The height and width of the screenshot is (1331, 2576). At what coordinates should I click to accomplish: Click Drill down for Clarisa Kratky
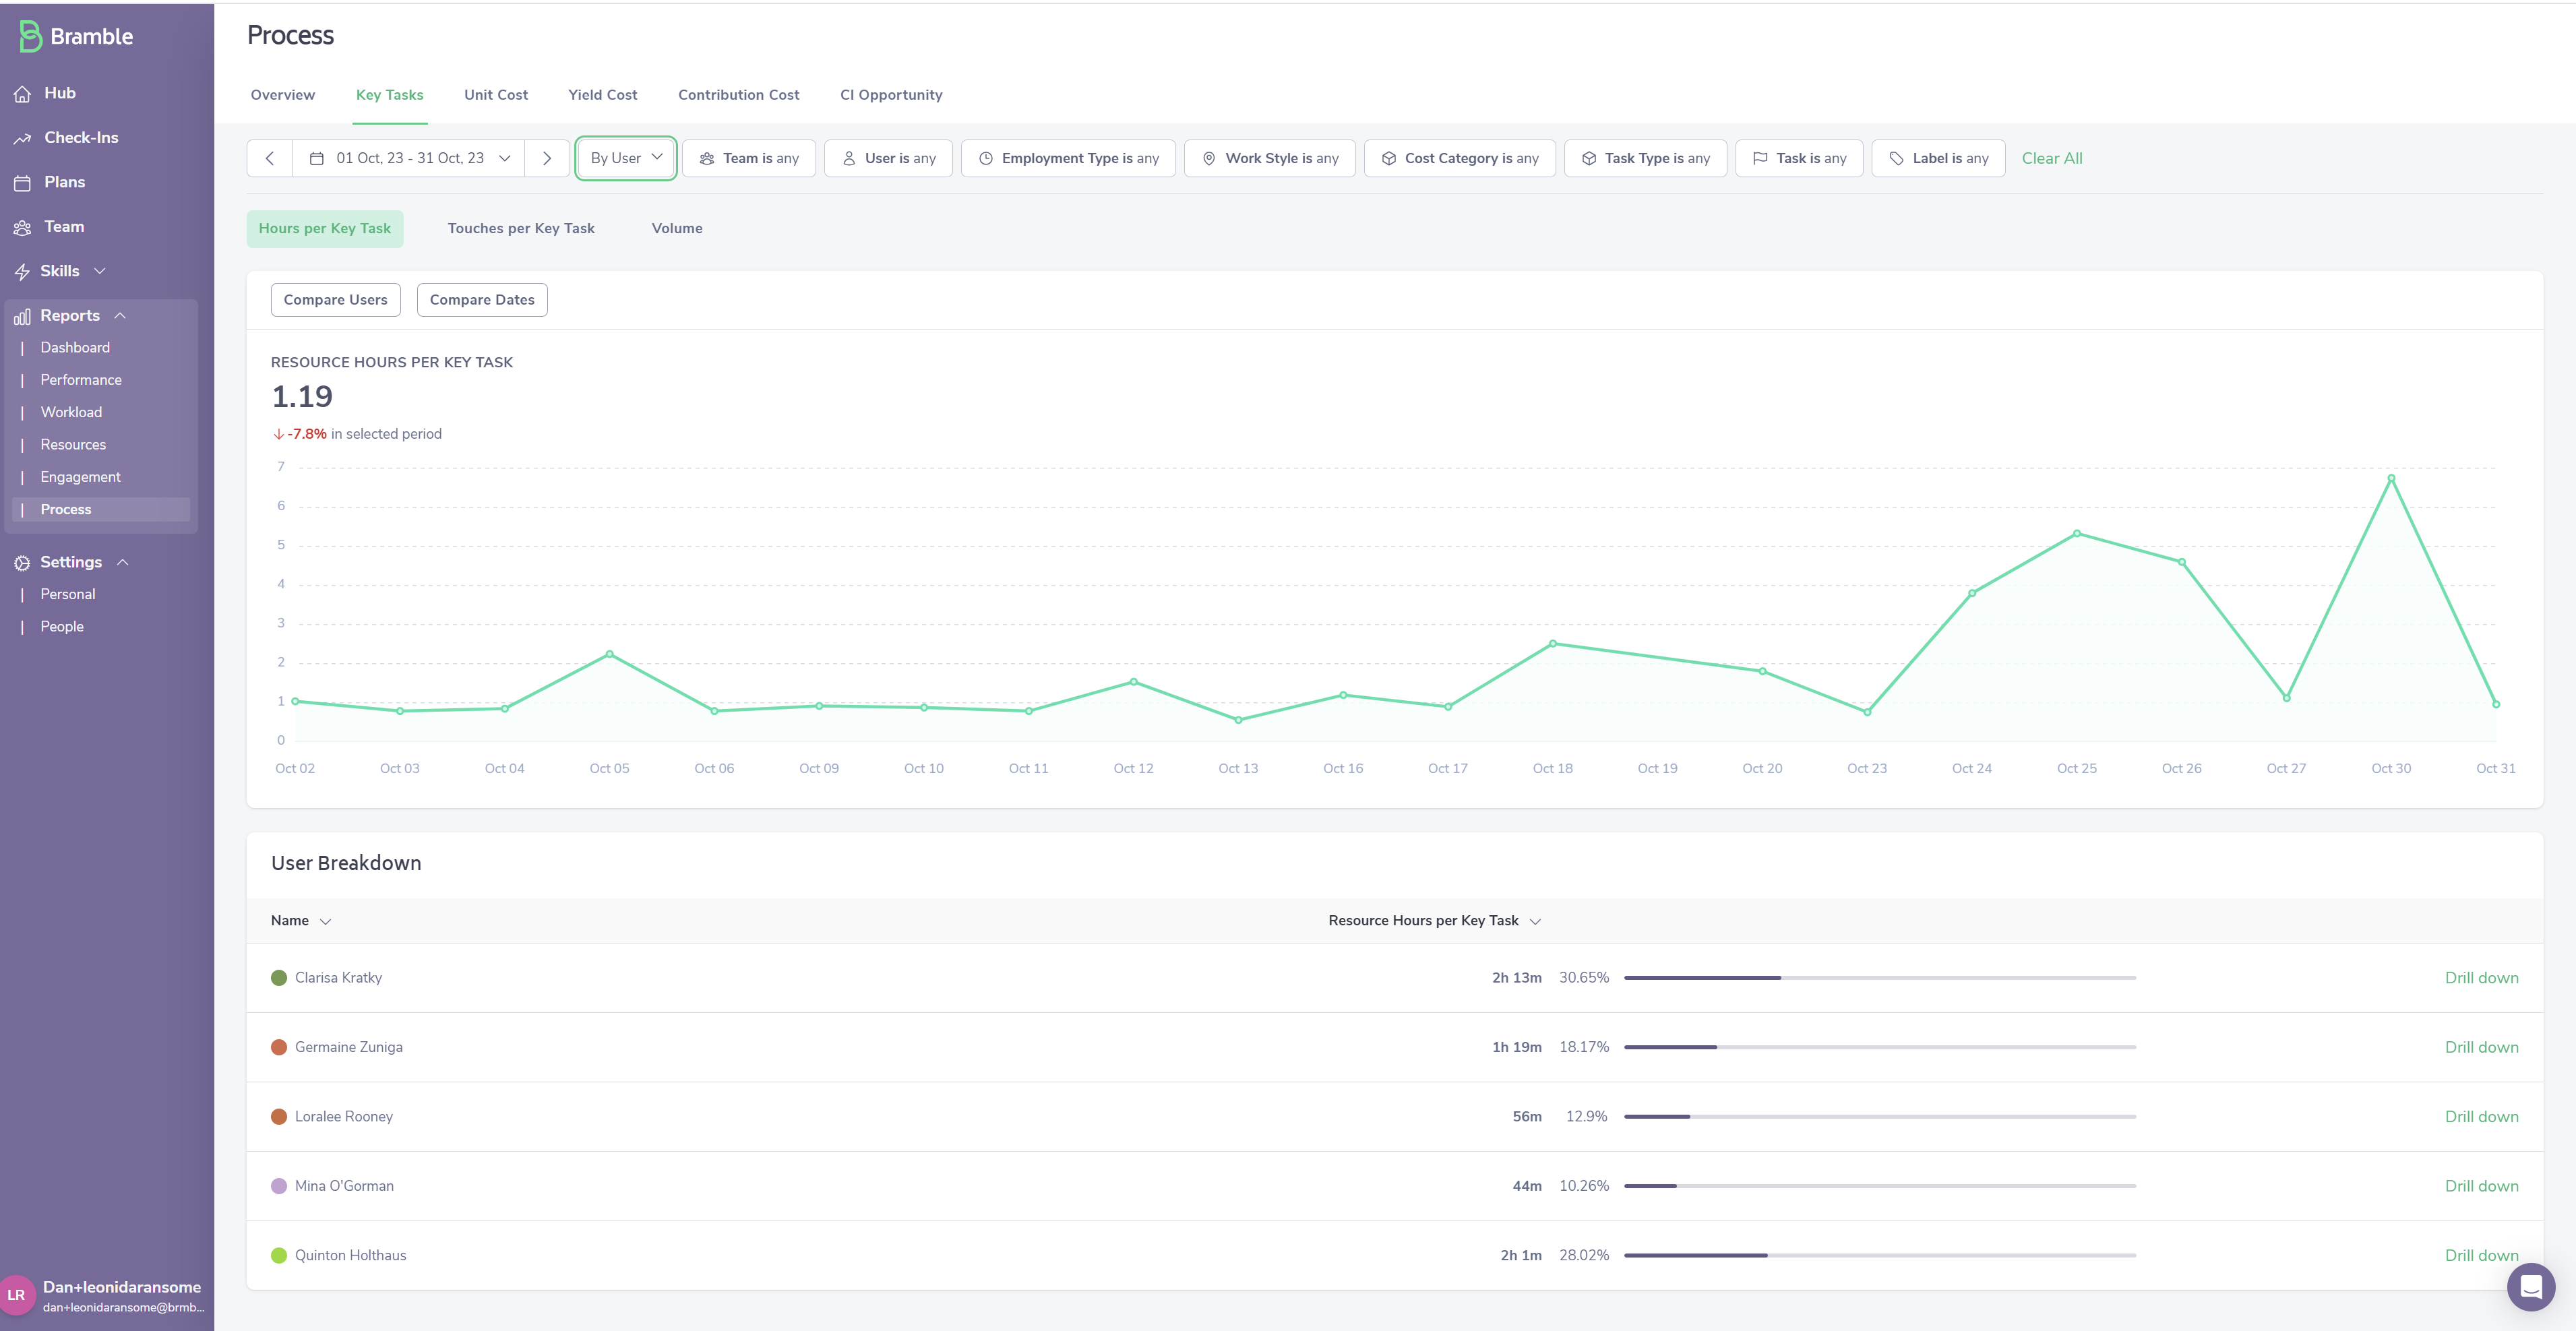click(2480, 978)
